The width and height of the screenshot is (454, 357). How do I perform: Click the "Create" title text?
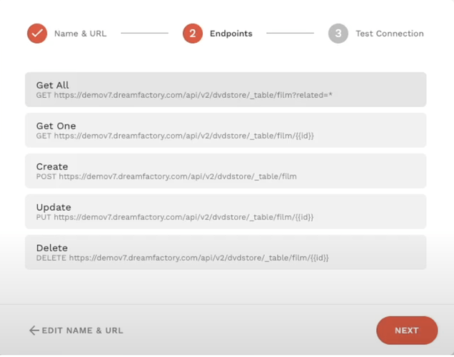(x=52, y=166)
